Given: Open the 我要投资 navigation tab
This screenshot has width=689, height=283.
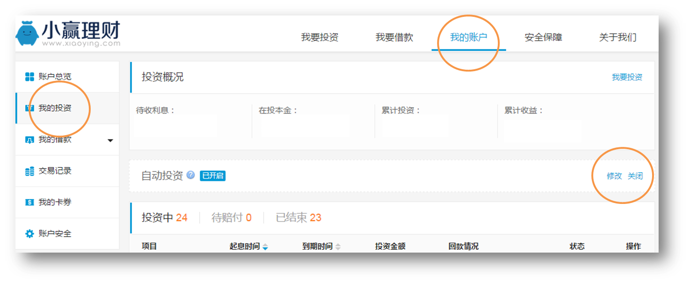Looking at the screenshot, I should 320,37.
